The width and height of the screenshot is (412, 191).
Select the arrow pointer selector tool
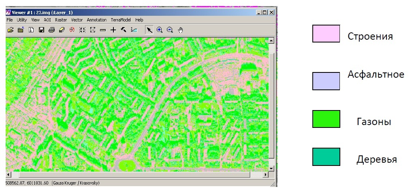(x=149, y=30)
